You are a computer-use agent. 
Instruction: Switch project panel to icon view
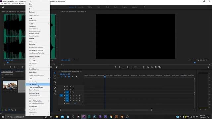tap(9, 110)
